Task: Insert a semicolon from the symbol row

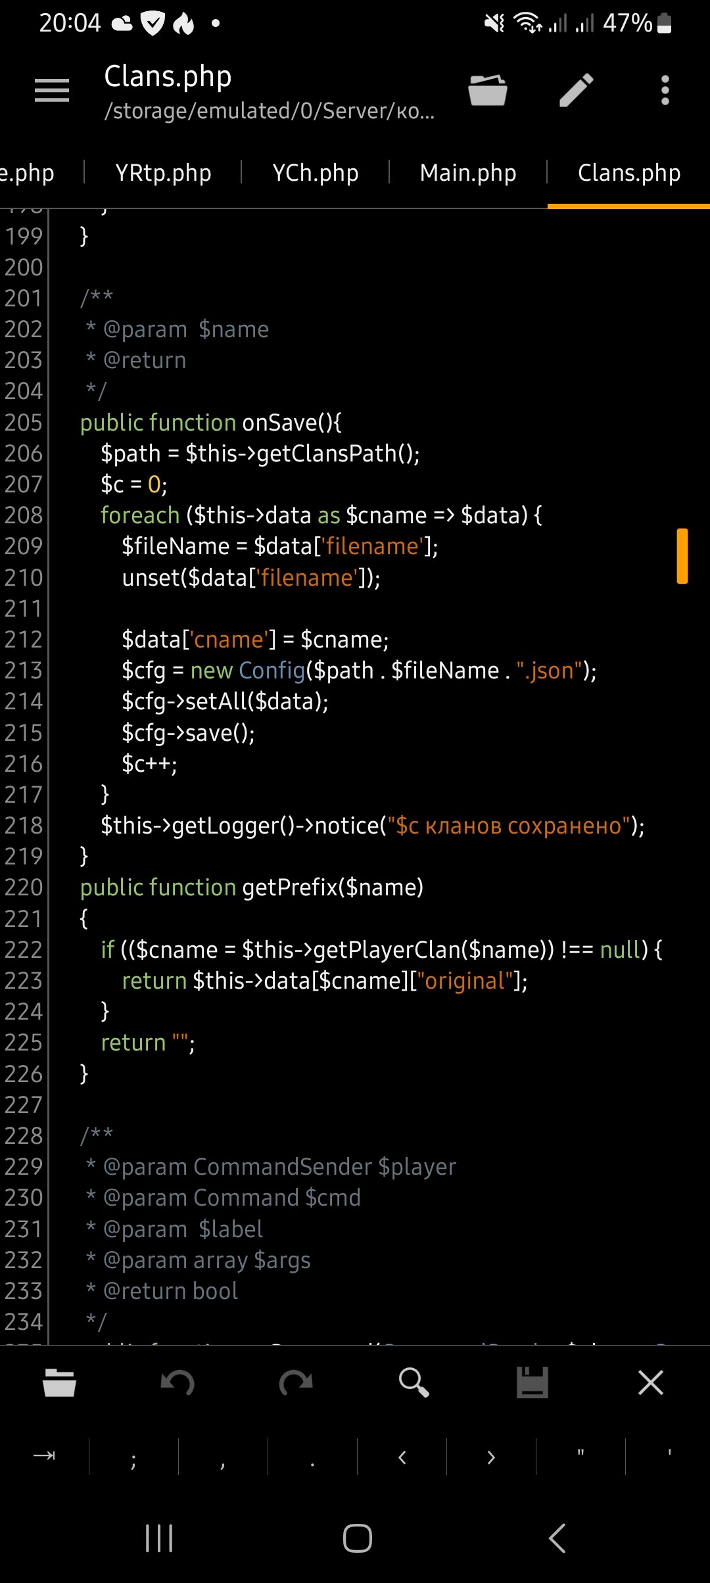Action: [133, 1457]
